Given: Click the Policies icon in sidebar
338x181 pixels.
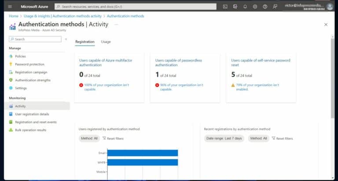Looking at the screenshot, I should [x=11, y=56].
